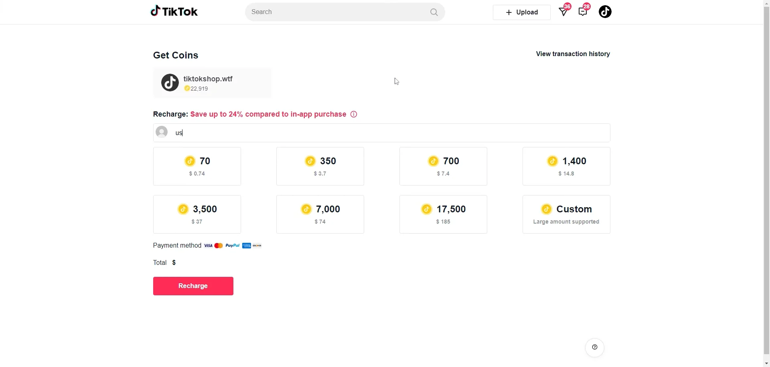Click the Upload button

[521, 12]
